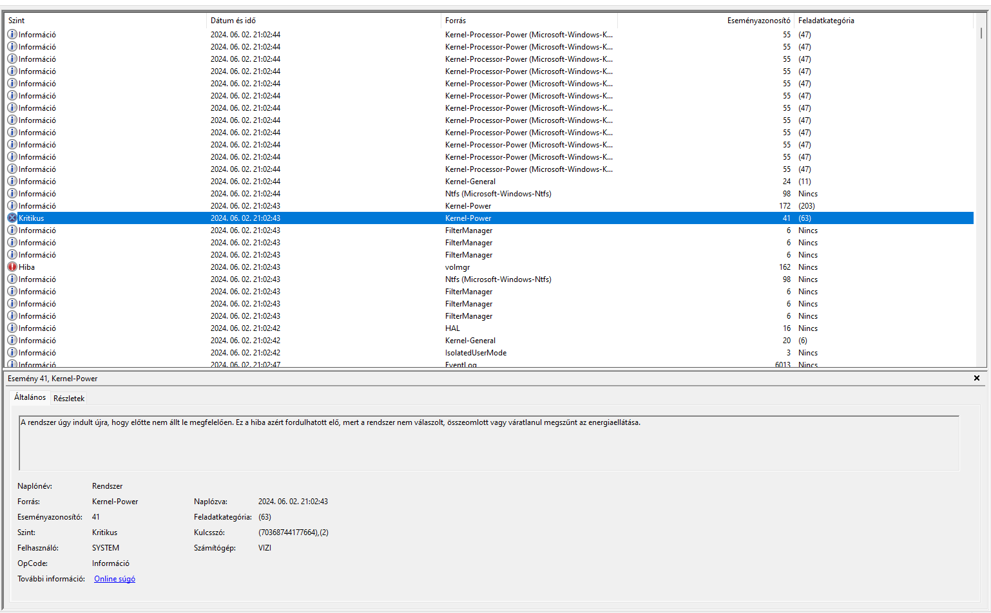Click the info icon of the IsolatedUserMode row
Viewport: 991px width, 613px height.
[12, 353]
